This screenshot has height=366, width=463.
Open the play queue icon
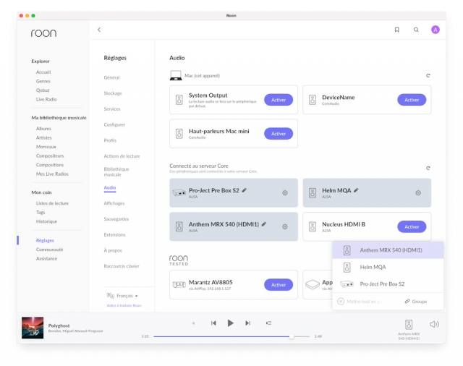coord(268,323)
